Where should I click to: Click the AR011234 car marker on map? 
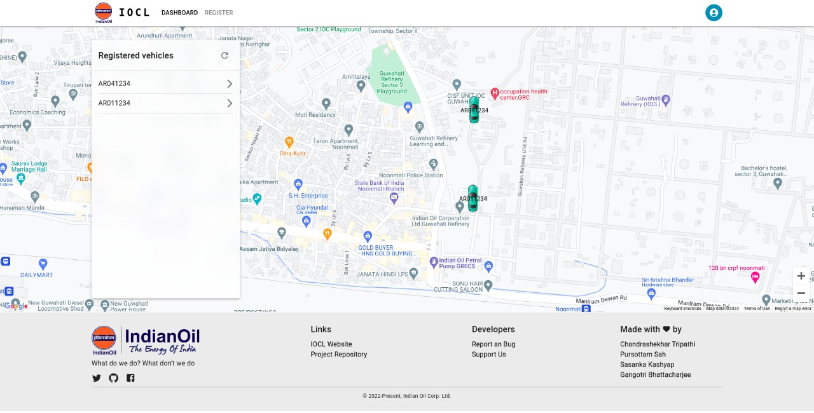[473, 198]
